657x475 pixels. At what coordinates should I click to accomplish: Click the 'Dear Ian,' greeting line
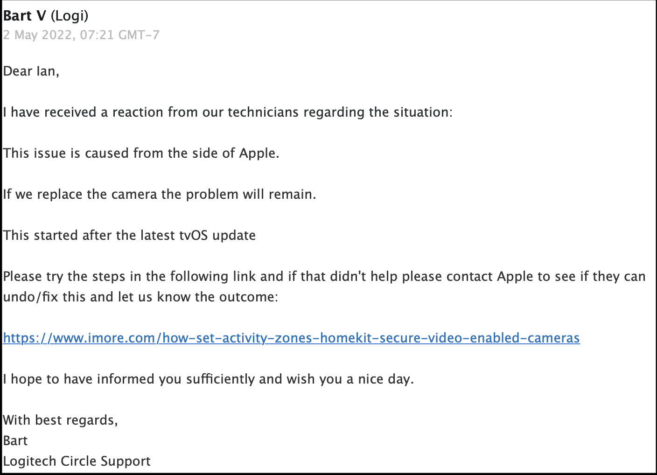point(31,71)
